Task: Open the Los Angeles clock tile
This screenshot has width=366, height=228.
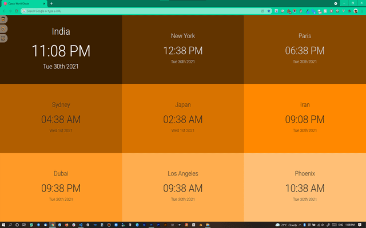Action: click(x=182, y=187)
